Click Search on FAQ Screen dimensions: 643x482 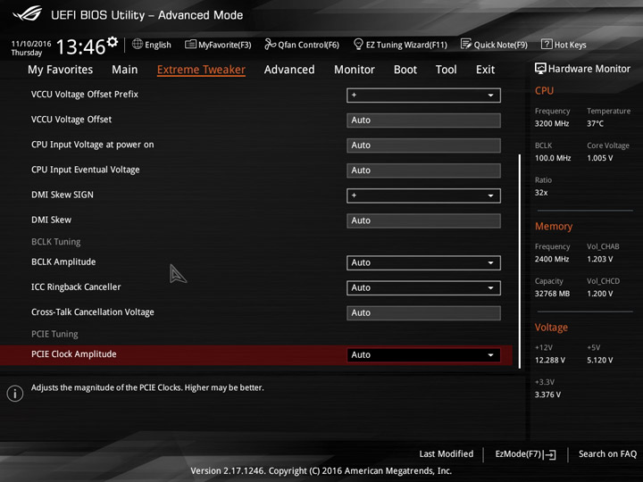pos(607,454)
